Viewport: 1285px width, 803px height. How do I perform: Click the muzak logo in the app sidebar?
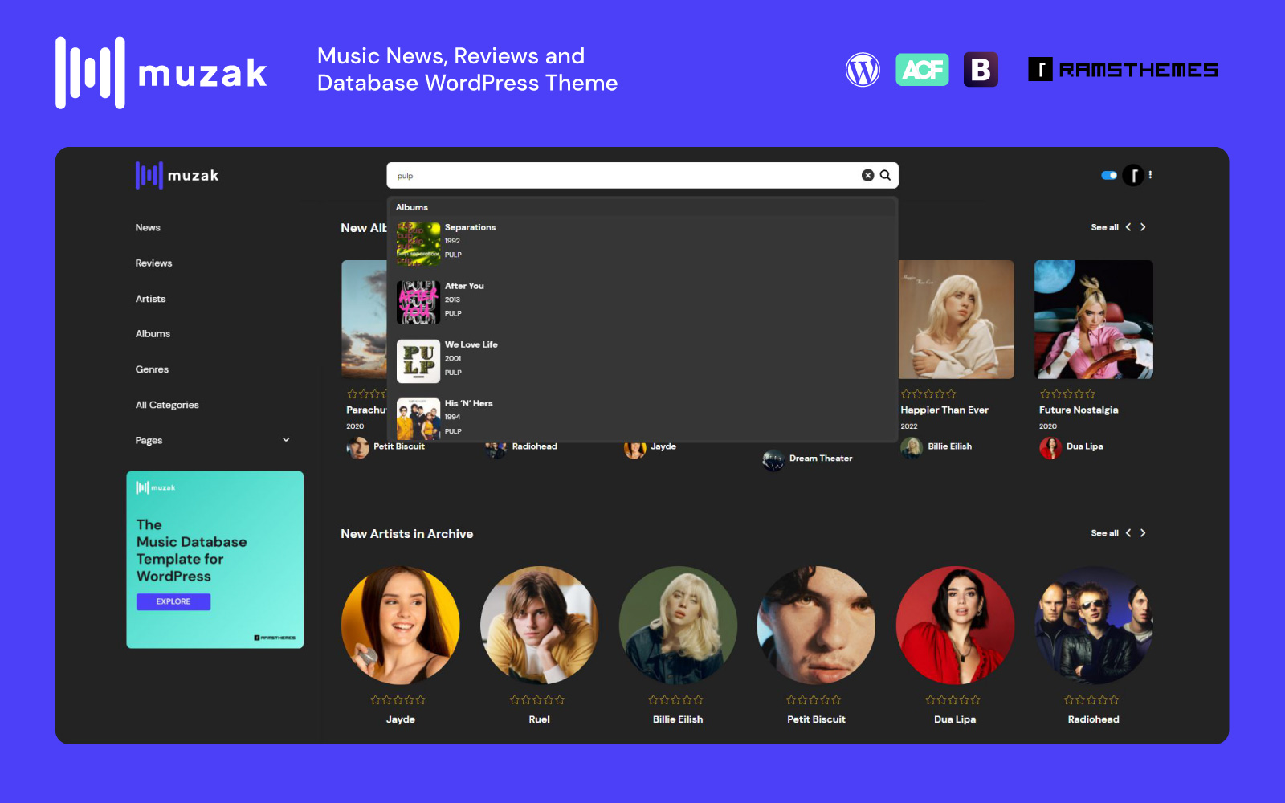[x=177, y=175]
